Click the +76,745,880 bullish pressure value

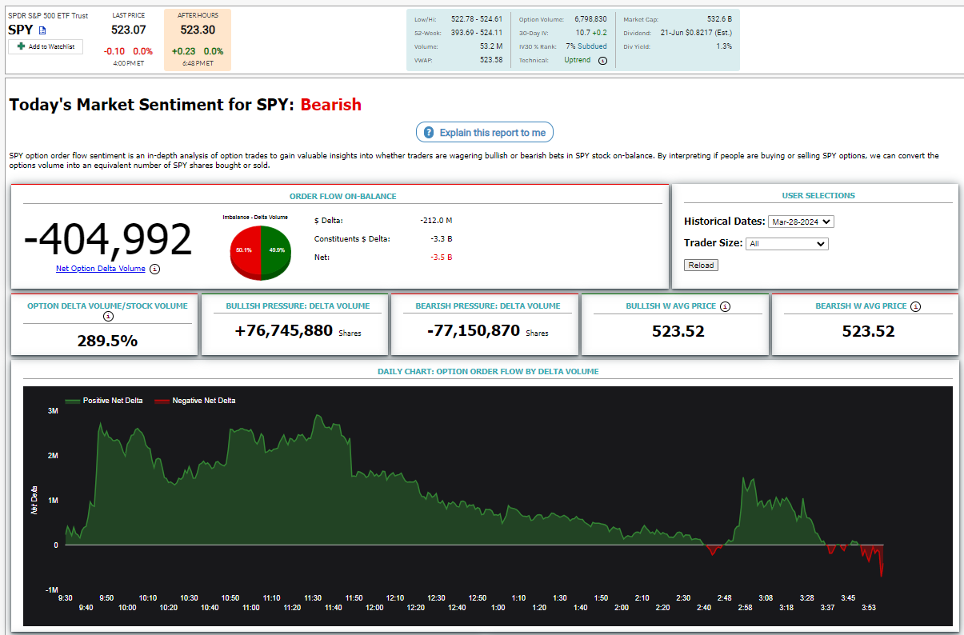point(283,330)
